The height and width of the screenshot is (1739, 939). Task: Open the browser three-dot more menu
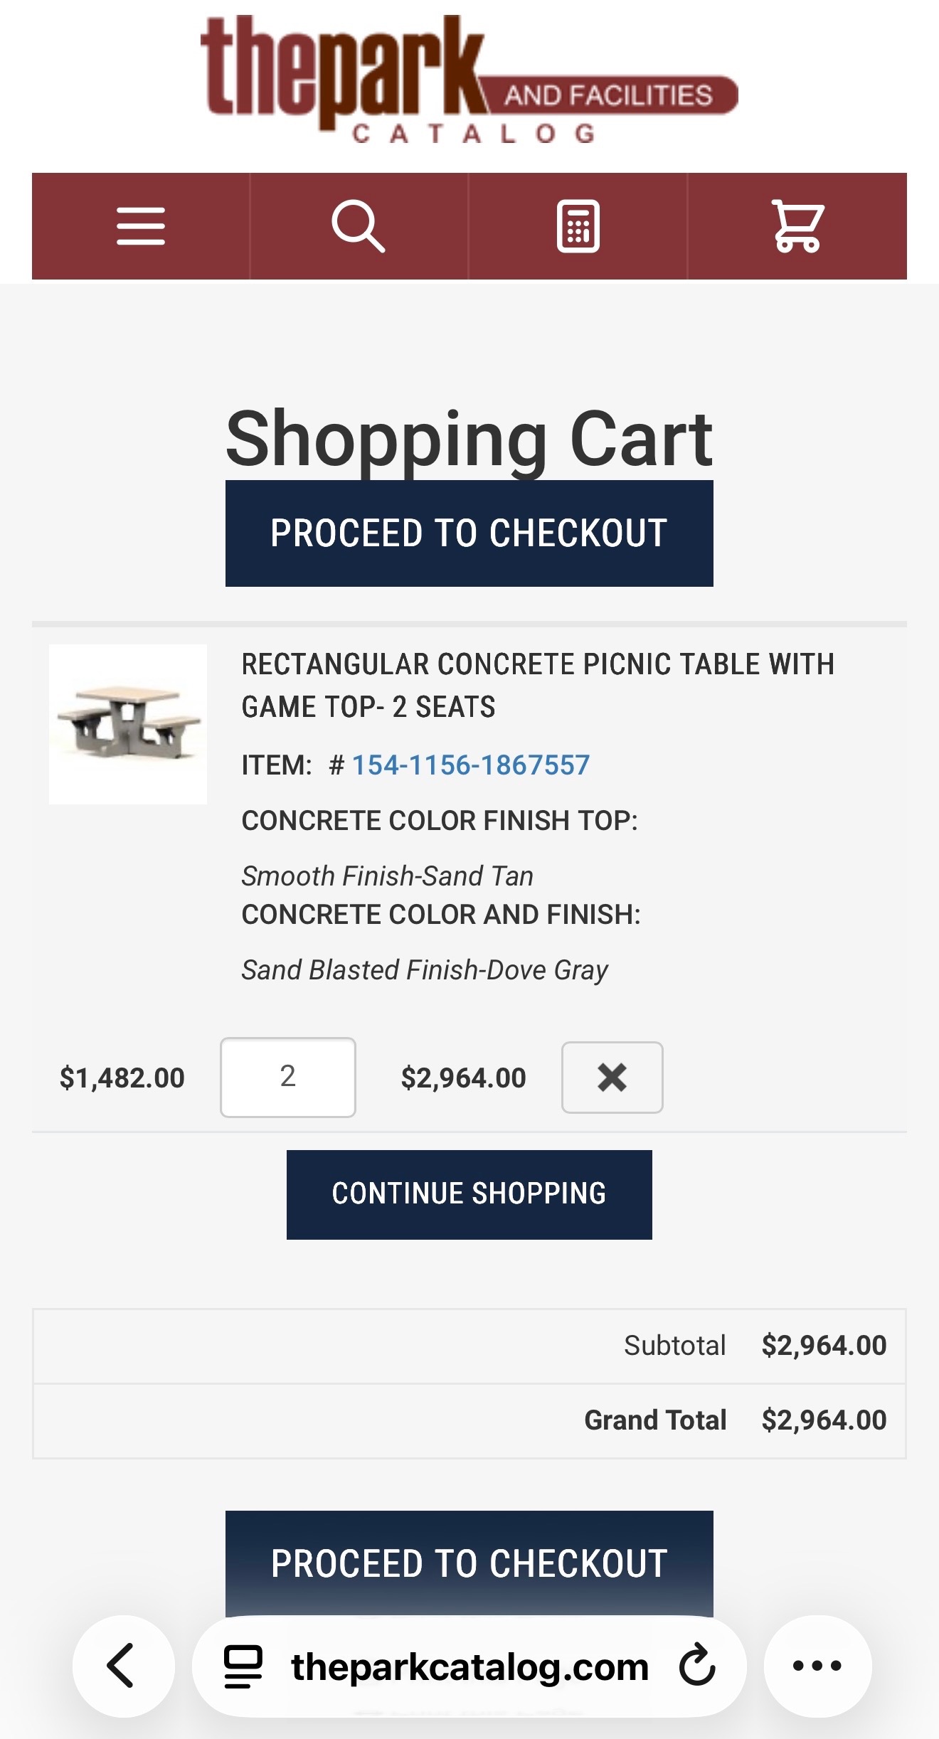[x=817, y=1665]
